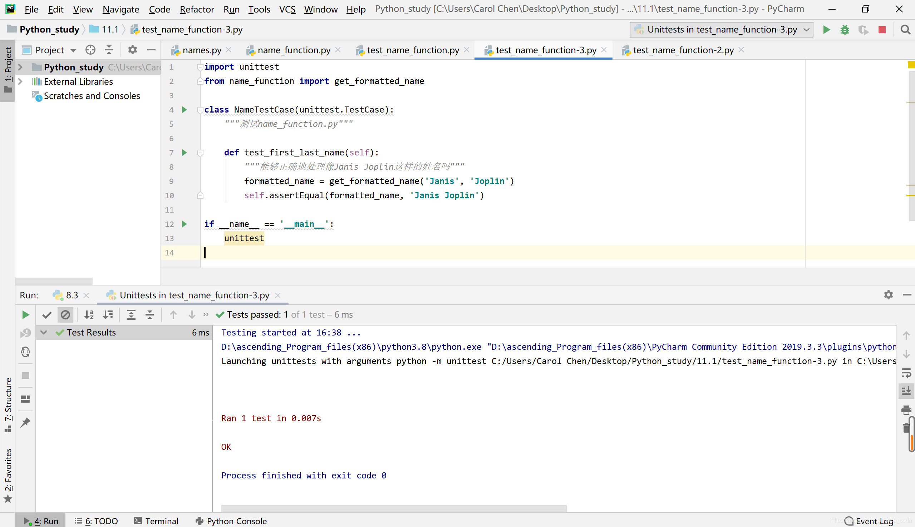Toggle Show Ignored tests filter
This screenshot has width=915, height=527.
(x=65, y=315)
